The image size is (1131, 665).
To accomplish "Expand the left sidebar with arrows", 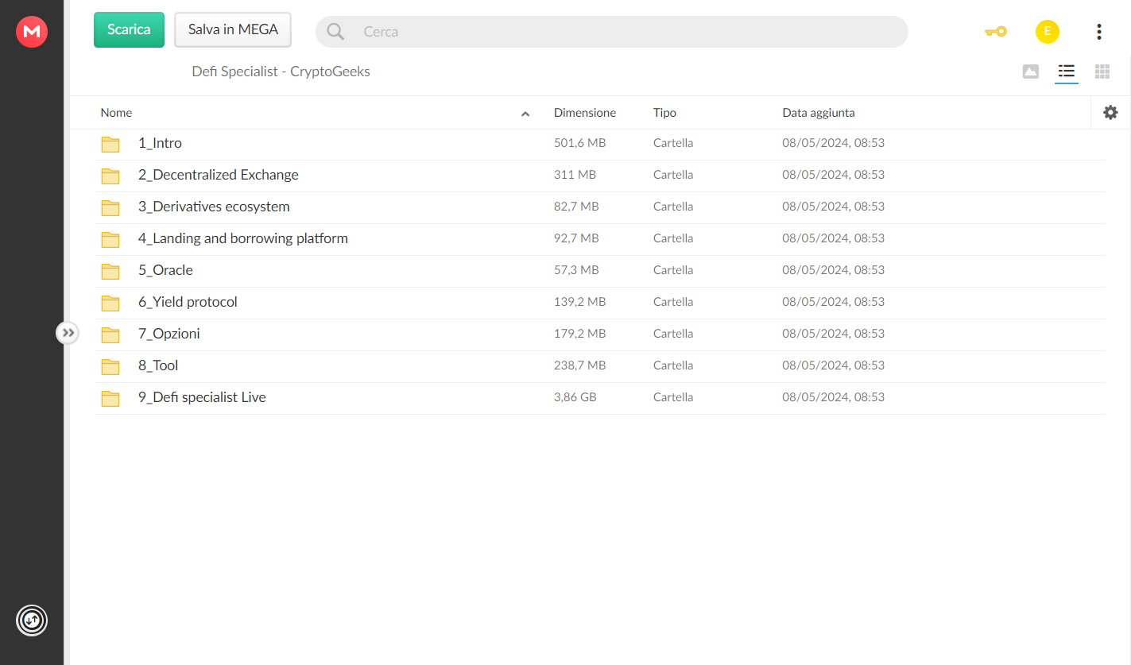I will pyautogui.click(x=68, y=332).
